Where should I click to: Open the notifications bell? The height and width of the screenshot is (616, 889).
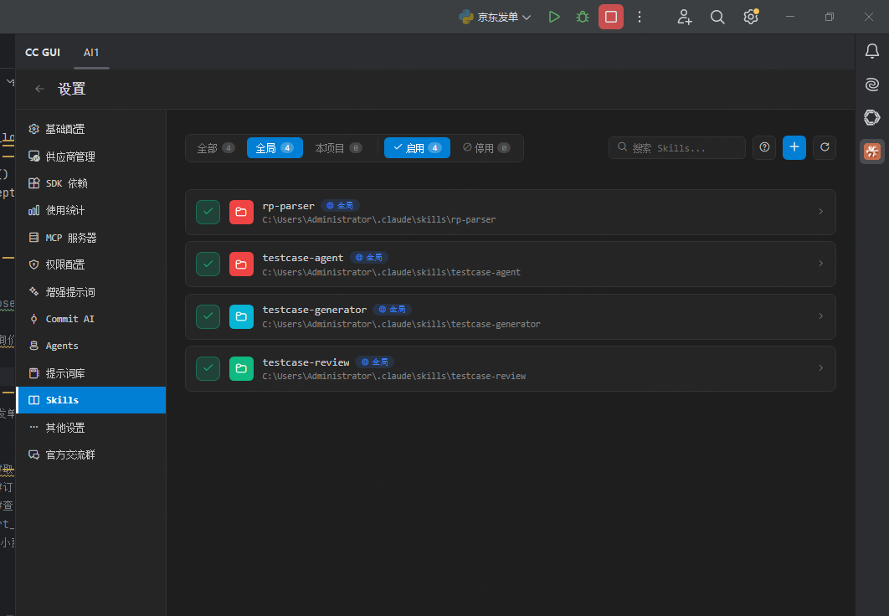click(872, 52)
